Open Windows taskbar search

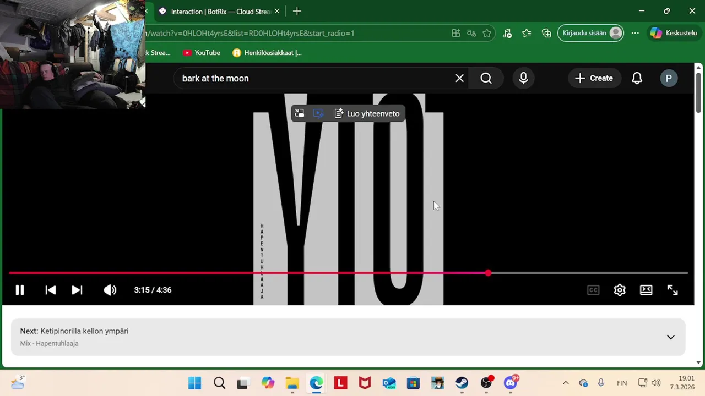pos(219,383)
